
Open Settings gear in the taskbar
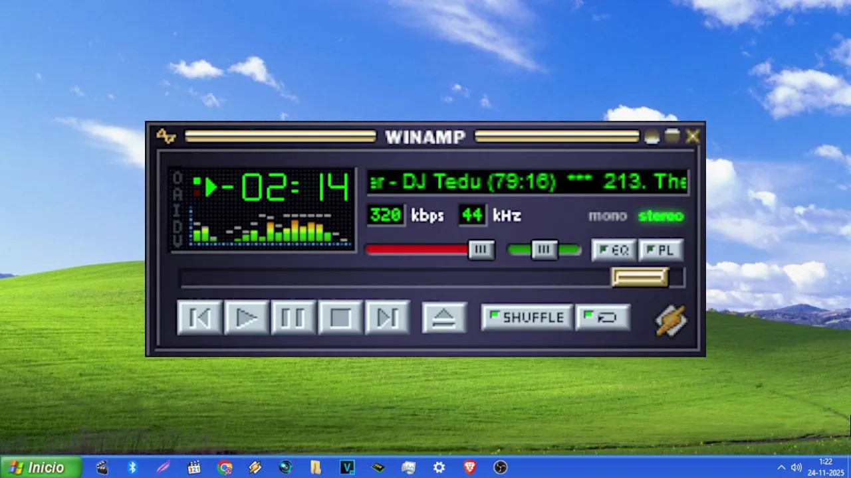point(439,467)
